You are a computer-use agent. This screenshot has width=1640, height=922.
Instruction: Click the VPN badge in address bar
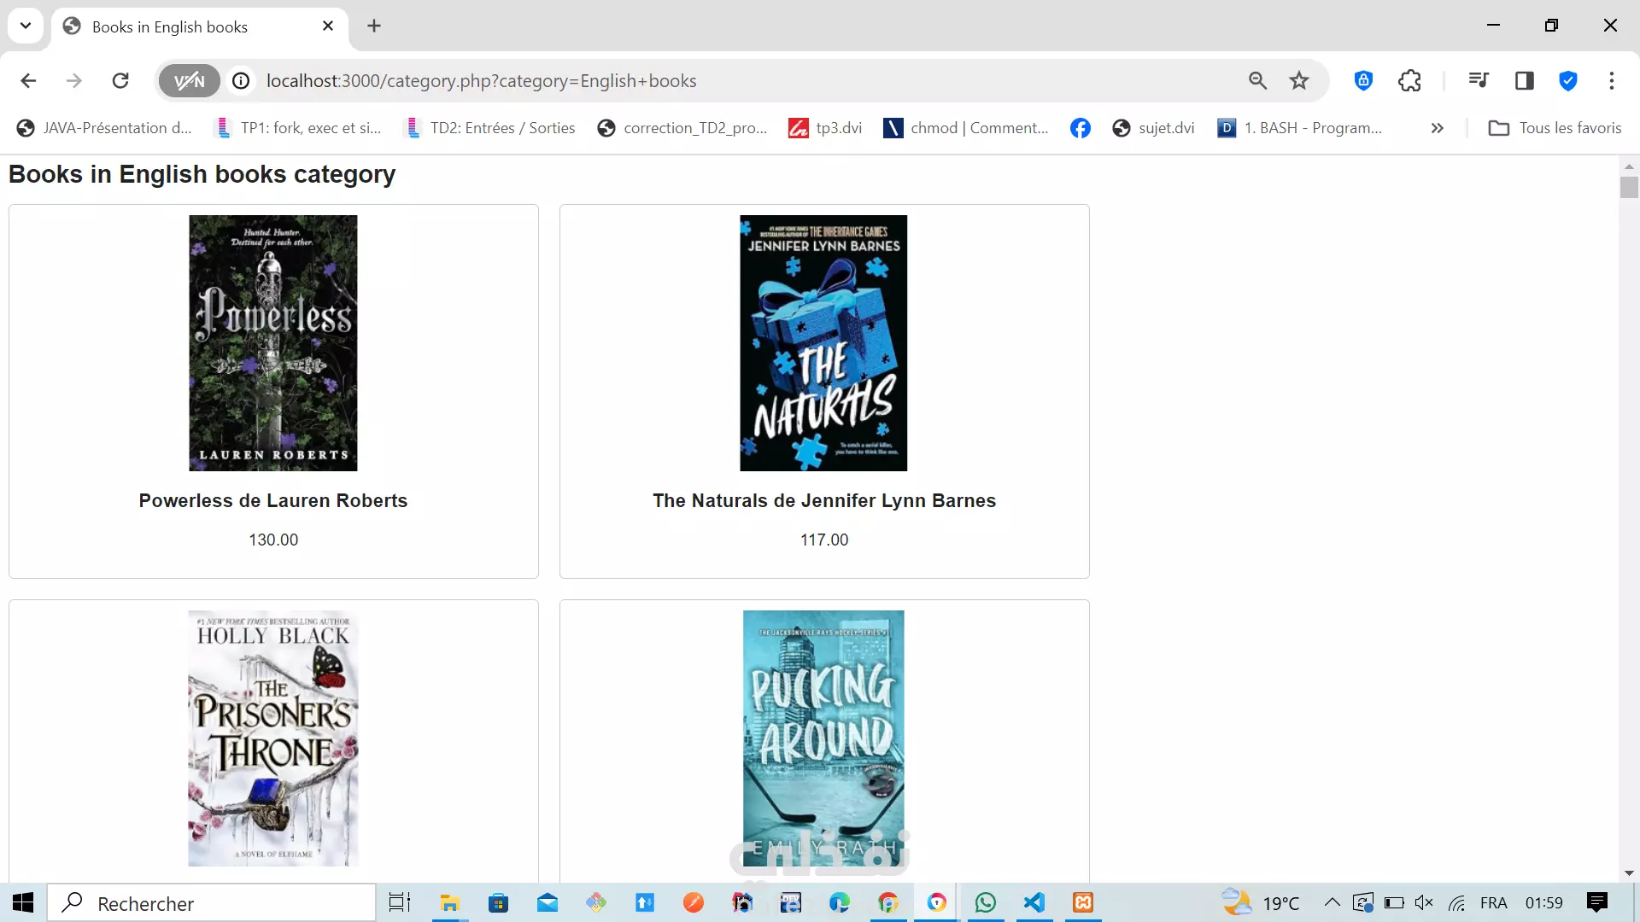tap(190, 80)
